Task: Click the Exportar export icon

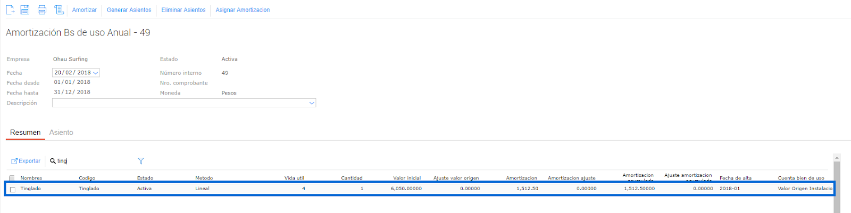Action: pos(14,161)
